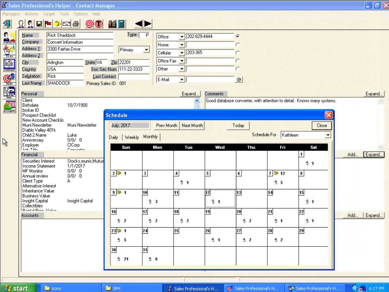Open the Actions menu
Image resolution: width=389 pixels, height=292 pixels.
tap(31, 14)
